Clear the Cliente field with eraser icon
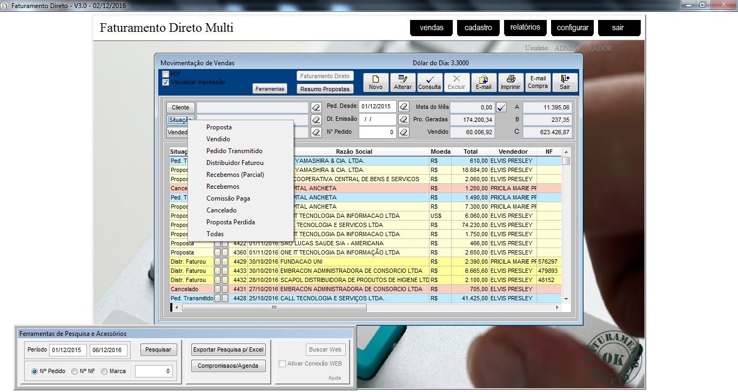Screen dimensions: 738x392 tap(317, 107)
